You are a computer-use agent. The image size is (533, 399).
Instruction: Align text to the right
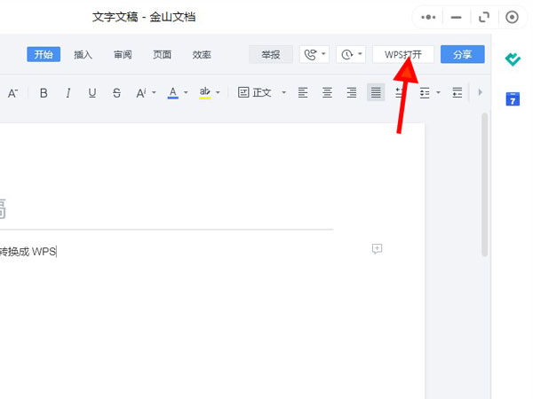click(x=352, y=92)
